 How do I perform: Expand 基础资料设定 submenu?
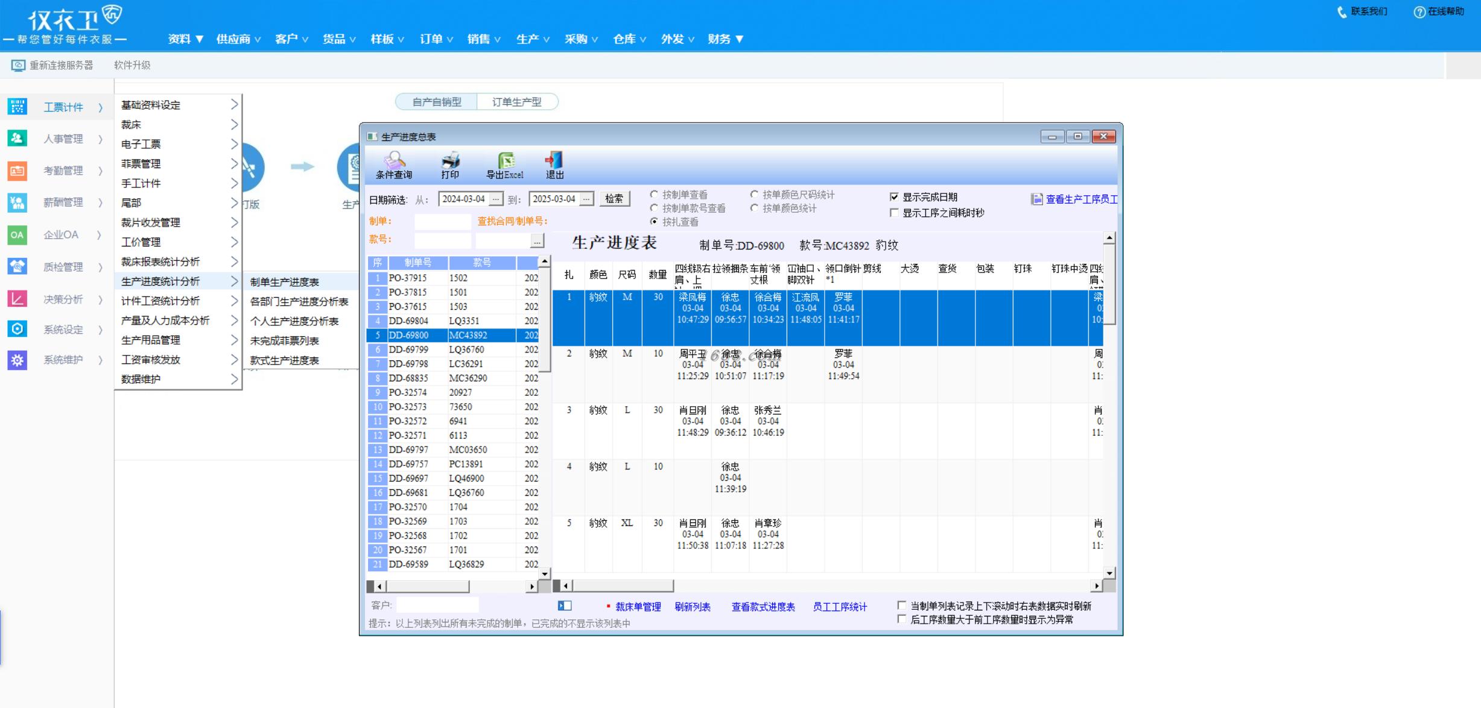pyautogui.click(x=179, y=105)
